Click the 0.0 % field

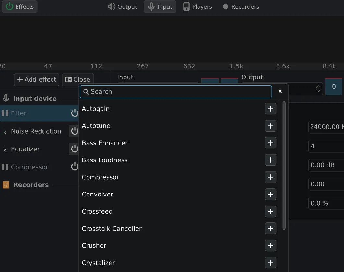(x=326, y=203)
